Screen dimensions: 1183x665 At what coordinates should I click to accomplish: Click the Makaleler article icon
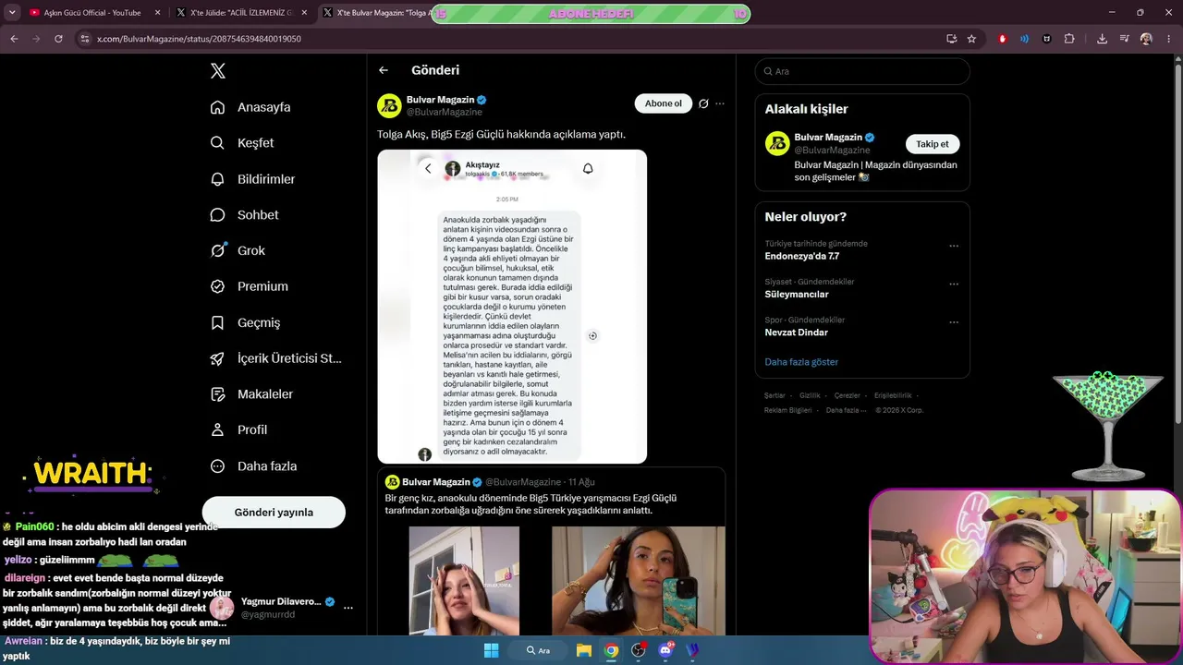(x=218, y=394)
